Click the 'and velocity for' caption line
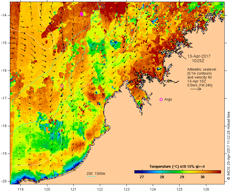This screenshot has width=232, height=192. (x=199, y=77)
